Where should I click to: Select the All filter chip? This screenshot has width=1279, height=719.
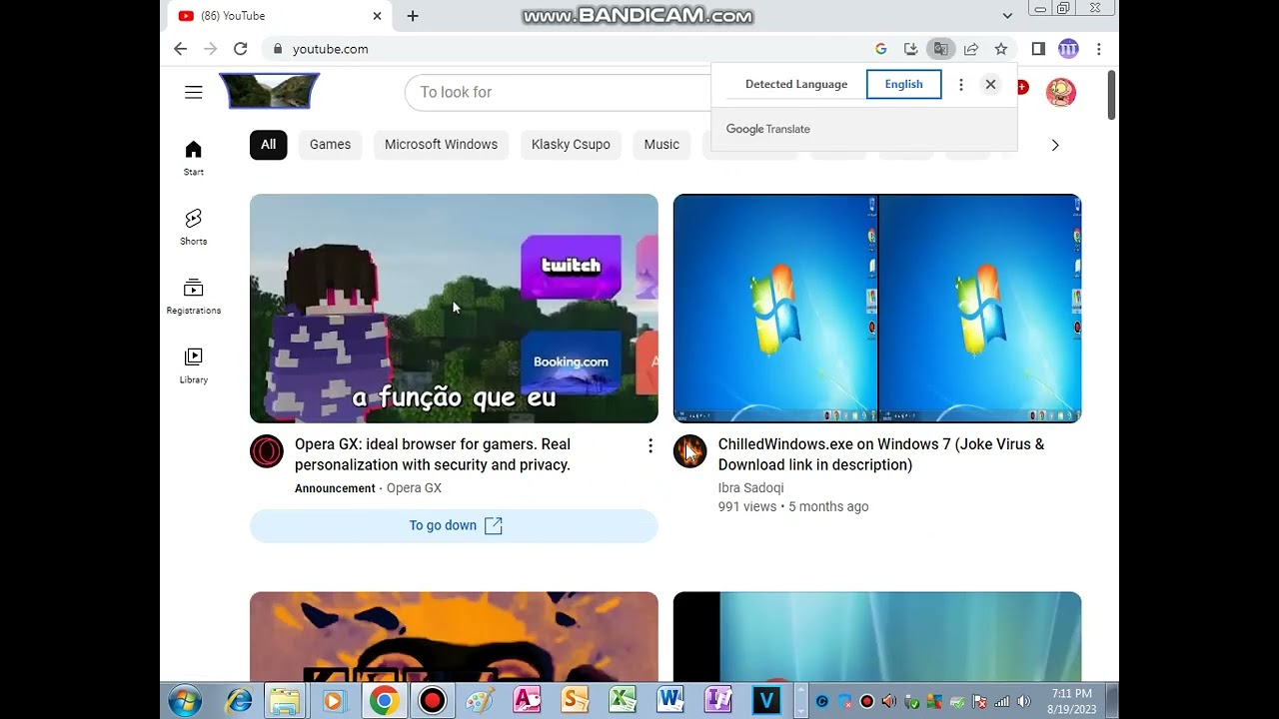pos(269,145)
